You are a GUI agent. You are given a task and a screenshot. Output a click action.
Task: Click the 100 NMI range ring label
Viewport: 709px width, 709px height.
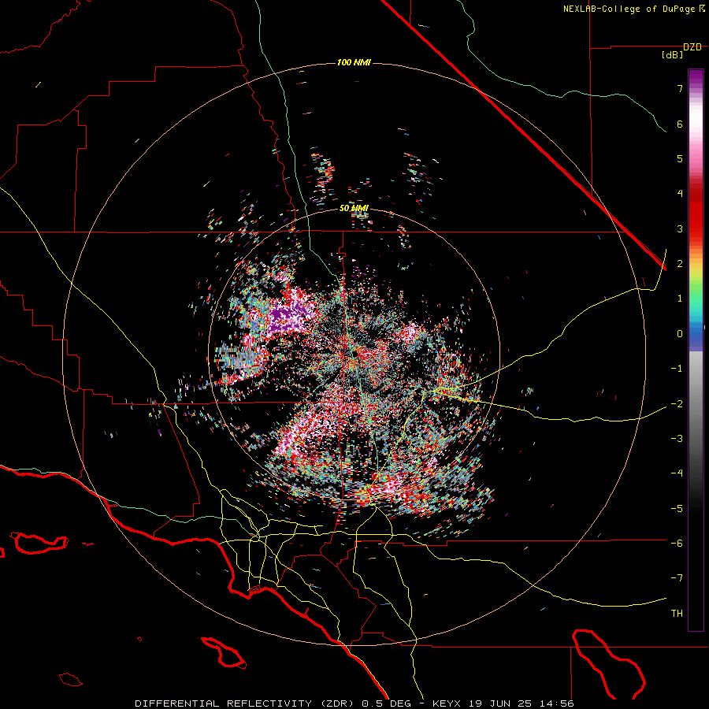click(x=354, y=62)
